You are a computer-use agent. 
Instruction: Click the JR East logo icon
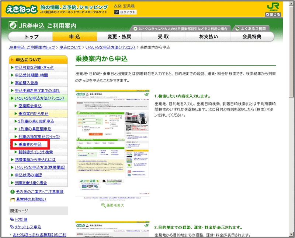coord(273,7)
